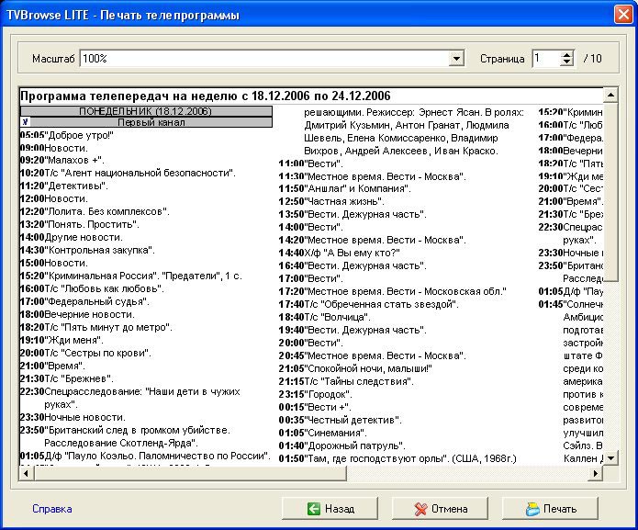The image size is (638, 530).
Task: Click the green back arrow icon on Назад
Action: (313, 509)
